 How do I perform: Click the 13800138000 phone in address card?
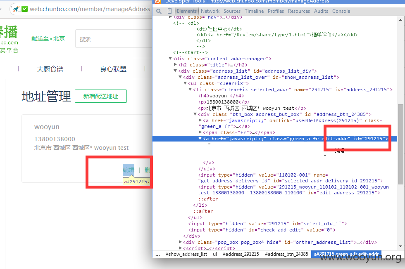click(x=55, y=139)
